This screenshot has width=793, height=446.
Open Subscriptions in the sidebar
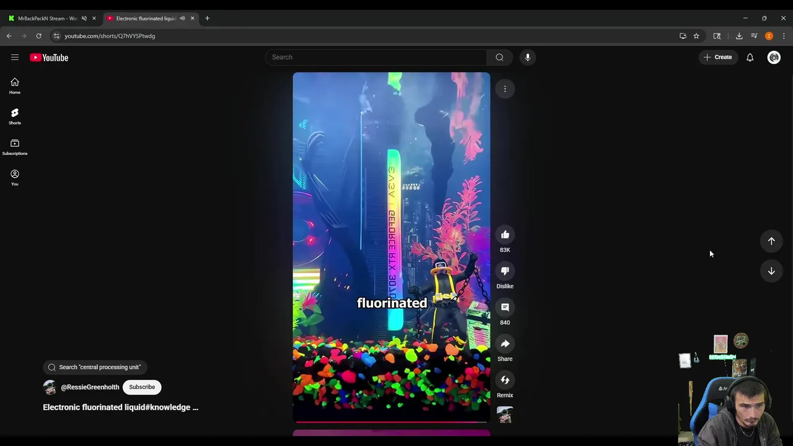click(x=15, y=147)
